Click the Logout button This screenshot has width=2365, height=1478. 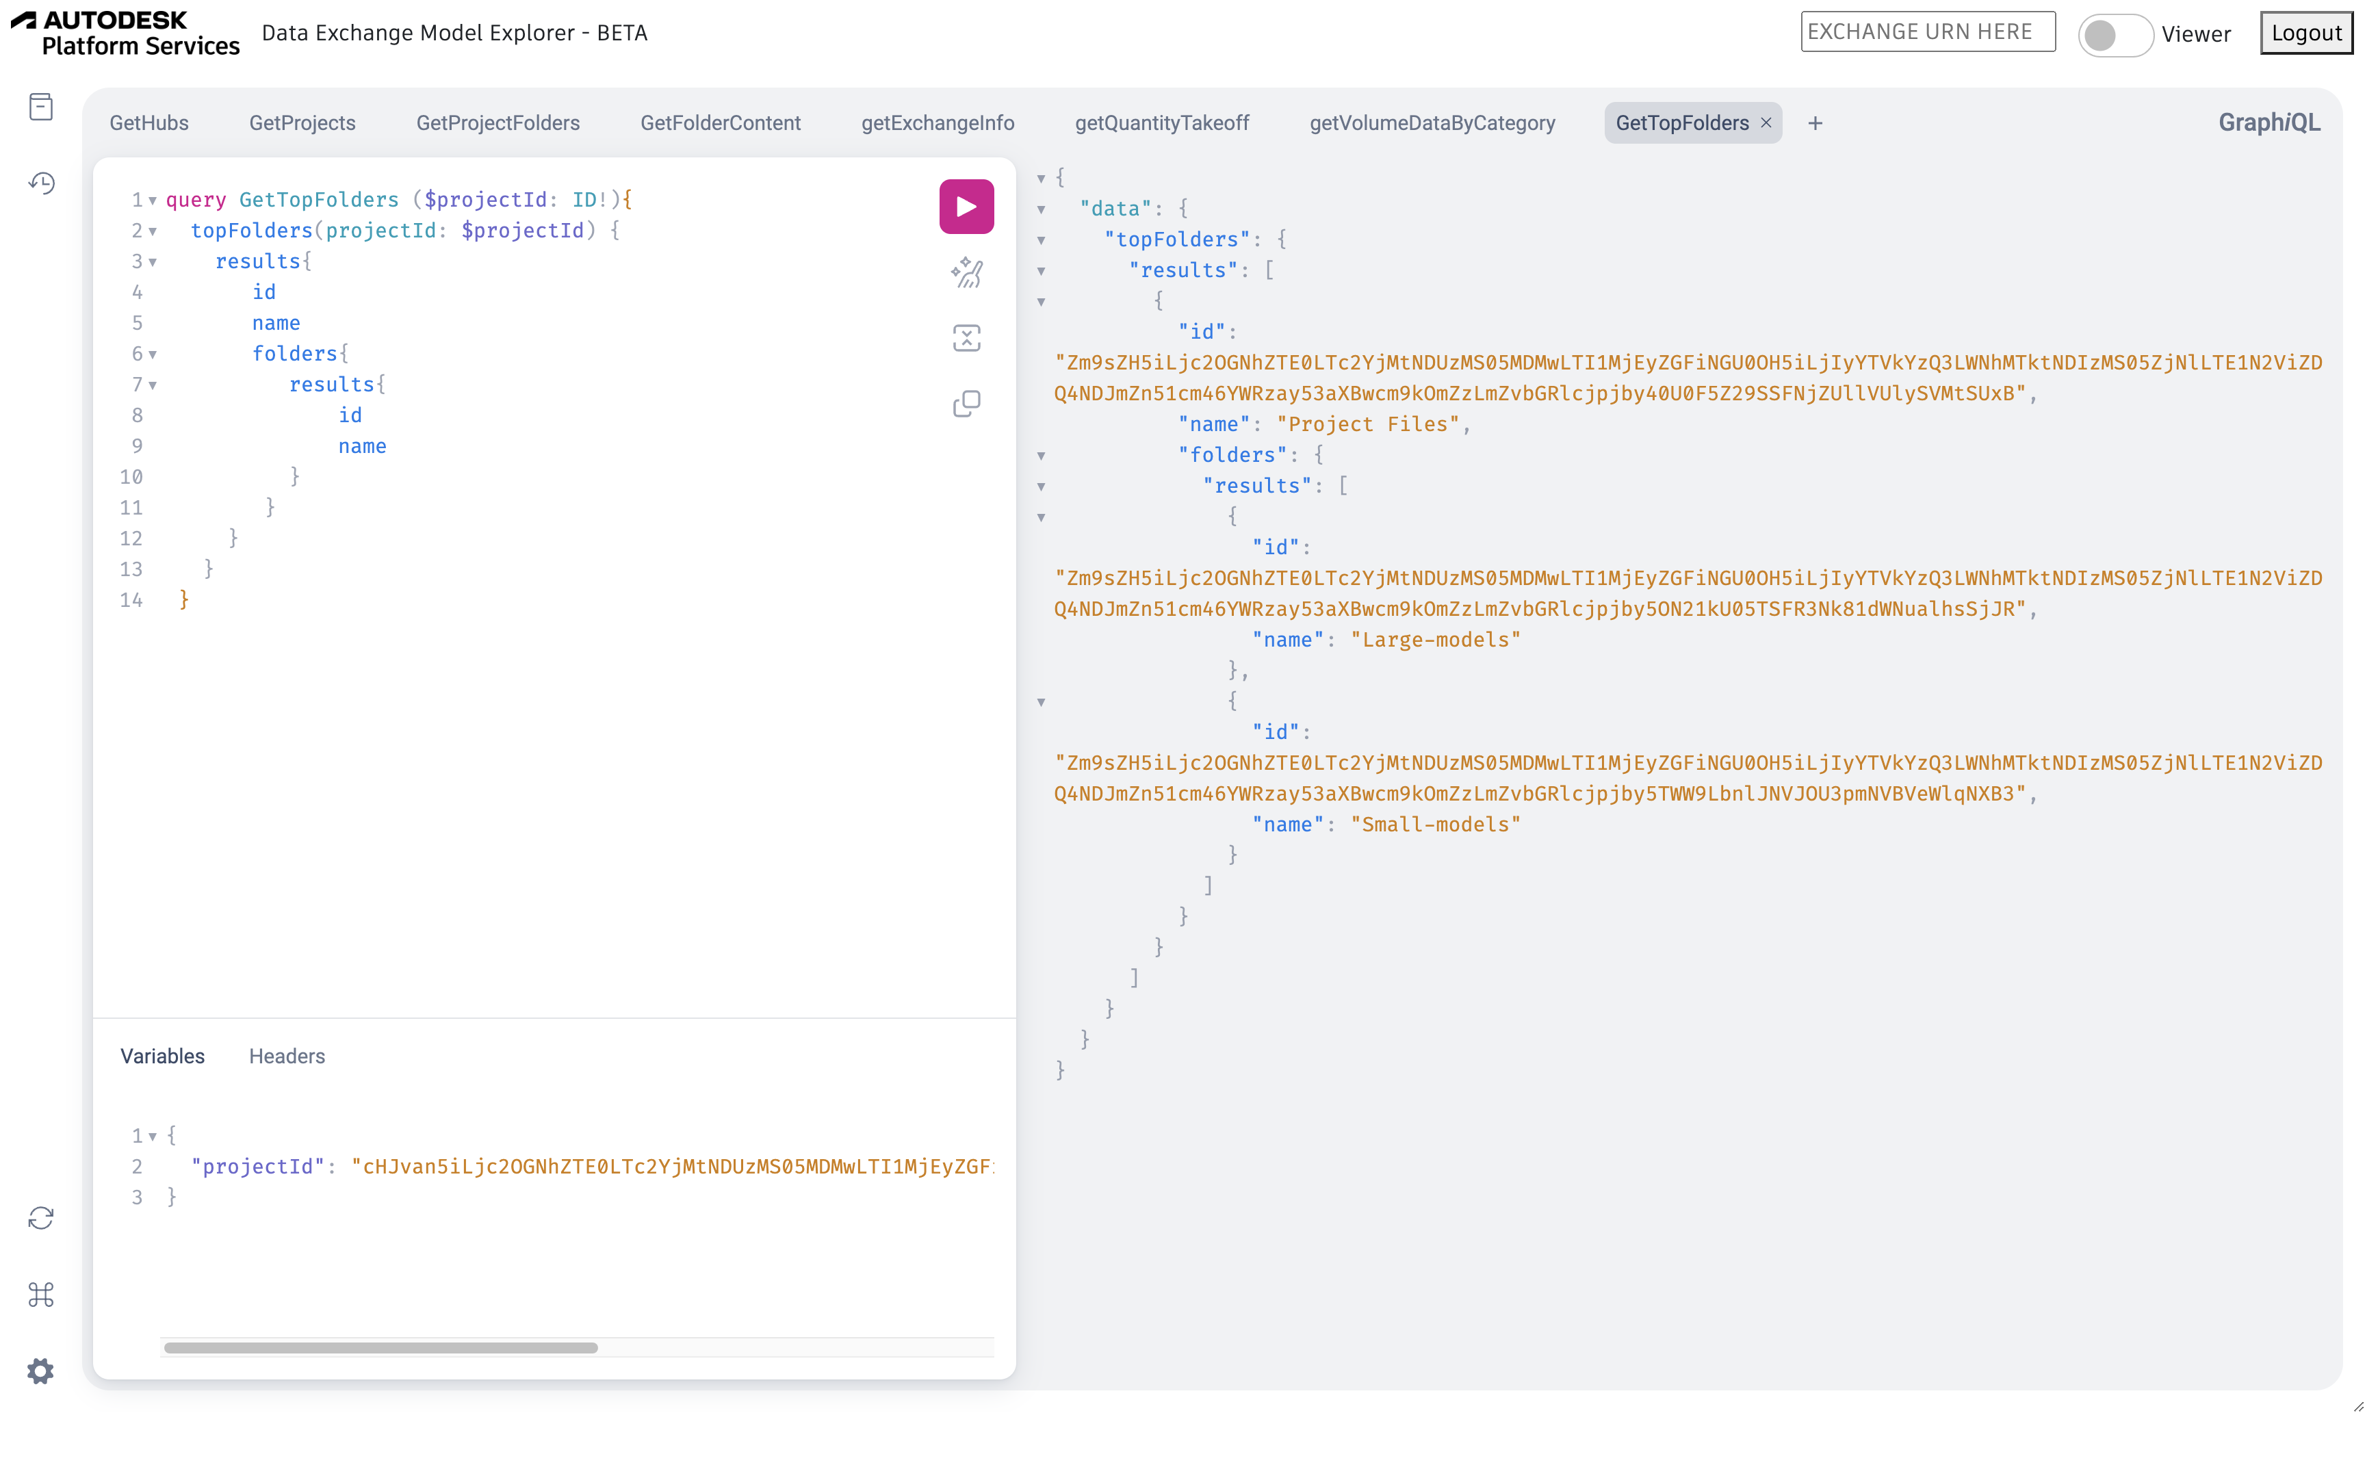[2305, 34]
